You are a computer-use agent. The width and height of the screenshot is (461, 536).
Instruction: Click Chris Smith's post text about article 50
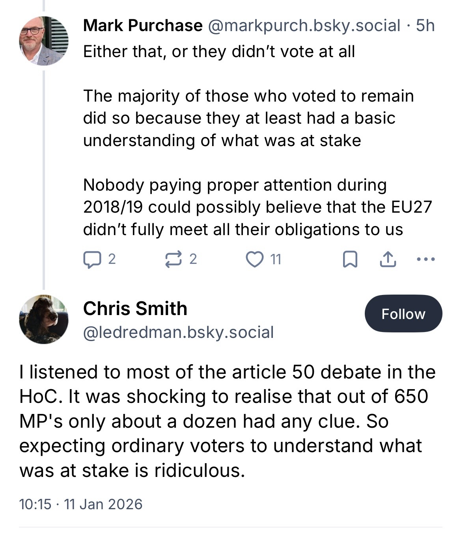pos(228,421)
